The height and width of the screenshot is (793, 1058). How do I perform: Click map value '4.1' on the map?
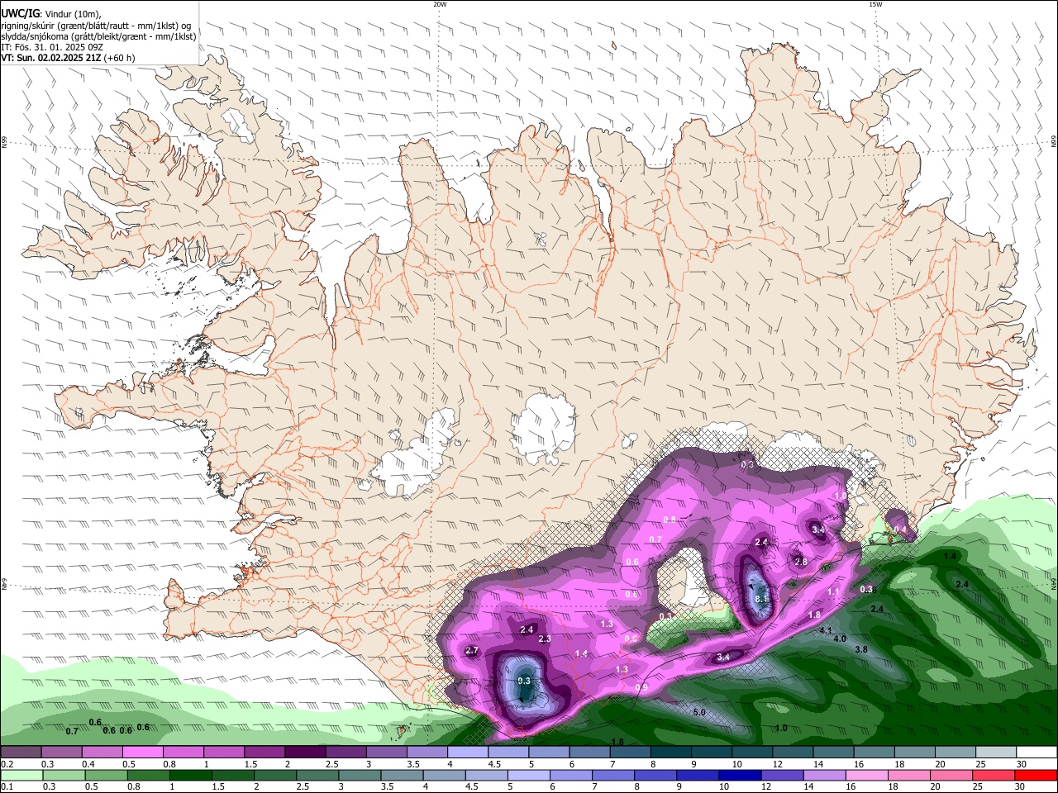point(826,630)
